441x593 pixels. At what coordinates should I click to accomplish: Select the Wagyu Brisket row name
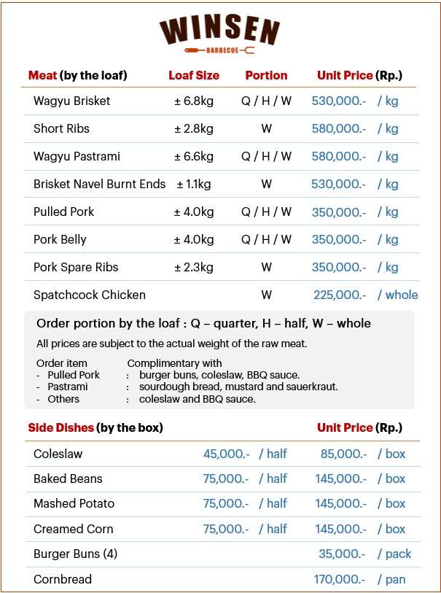click(71, 101)
